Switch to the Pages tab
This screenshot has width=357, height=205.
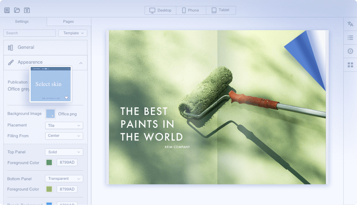tap(68, 21)
